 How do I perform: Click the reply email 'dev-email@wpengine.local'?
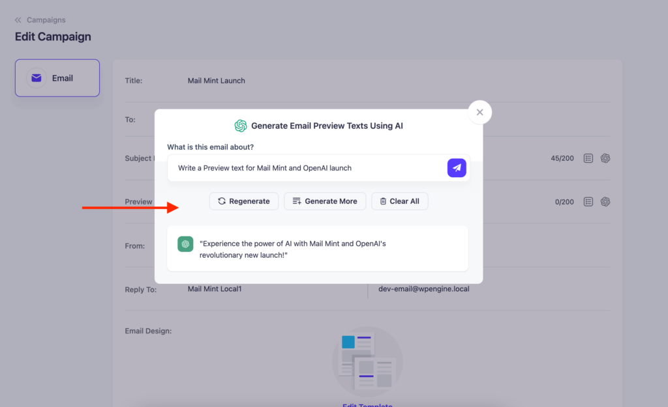424,288
